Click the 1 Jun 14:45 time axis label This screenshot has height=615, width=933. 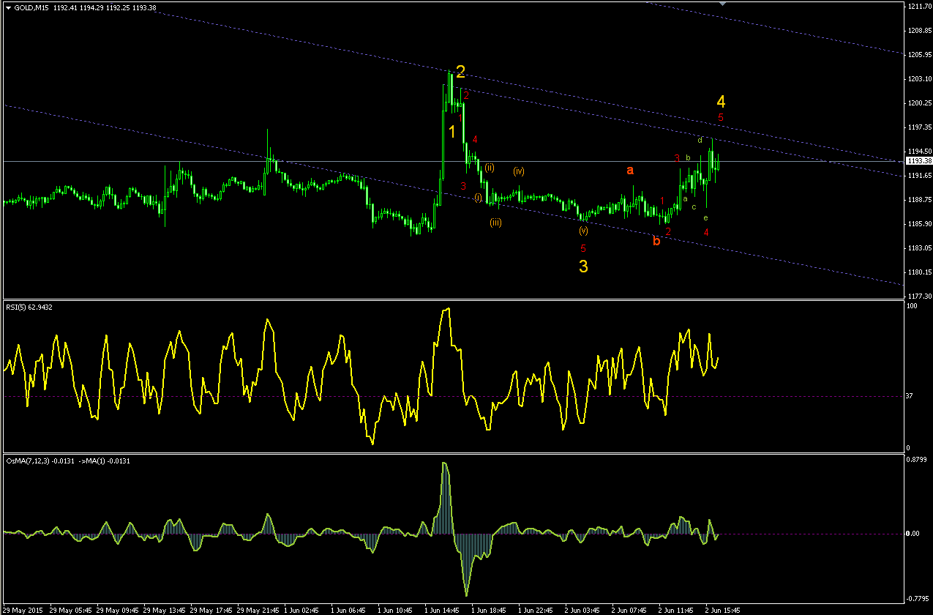click(x=443, y=609)
